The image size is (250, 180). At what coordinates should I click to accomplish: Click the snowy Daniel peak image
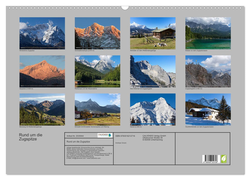click(153, 109)
